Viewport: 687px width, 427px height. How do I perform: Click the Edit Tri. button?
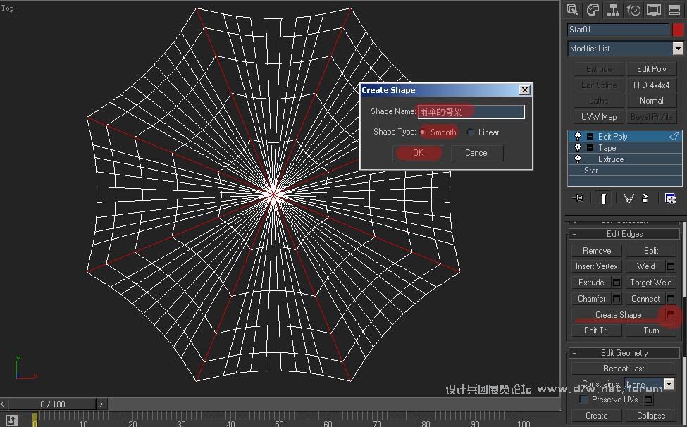[x=597, y=330]
